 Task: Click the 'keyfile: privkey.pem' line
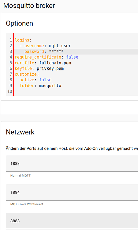point(39,68)
